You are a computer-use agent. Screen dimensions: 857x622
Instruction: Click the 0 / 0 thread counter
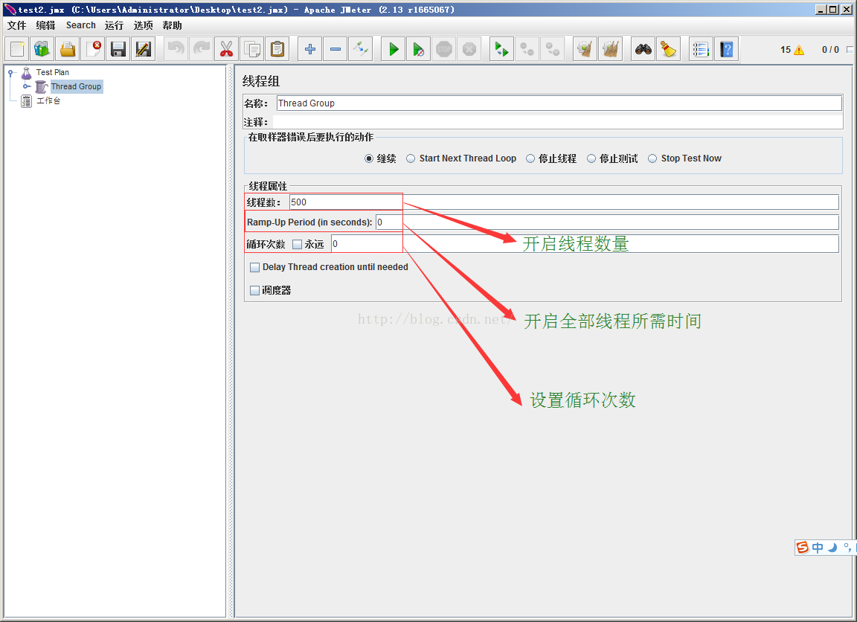tap(830, 50)
